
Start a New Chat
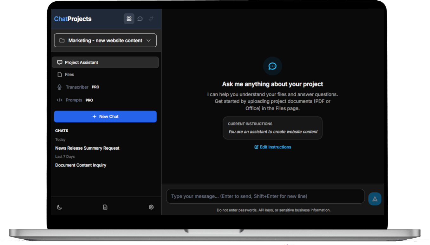tap(105, 117)
